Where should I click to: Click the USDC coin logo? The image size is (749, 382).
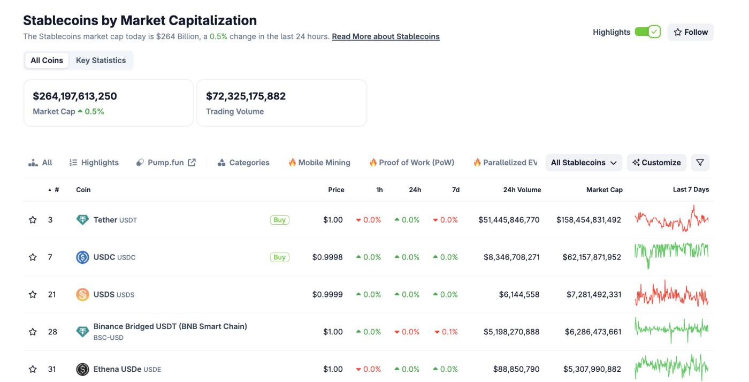pos(82,257)
